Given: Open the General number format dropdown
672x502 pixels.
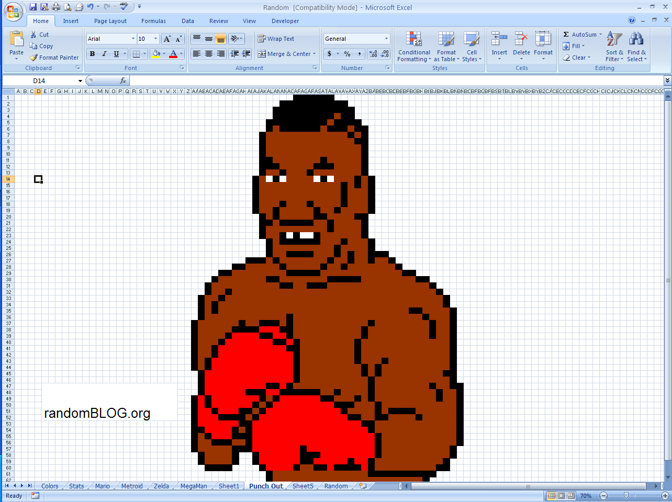Looking at the screenshot, I should click(x=386, y=39).
